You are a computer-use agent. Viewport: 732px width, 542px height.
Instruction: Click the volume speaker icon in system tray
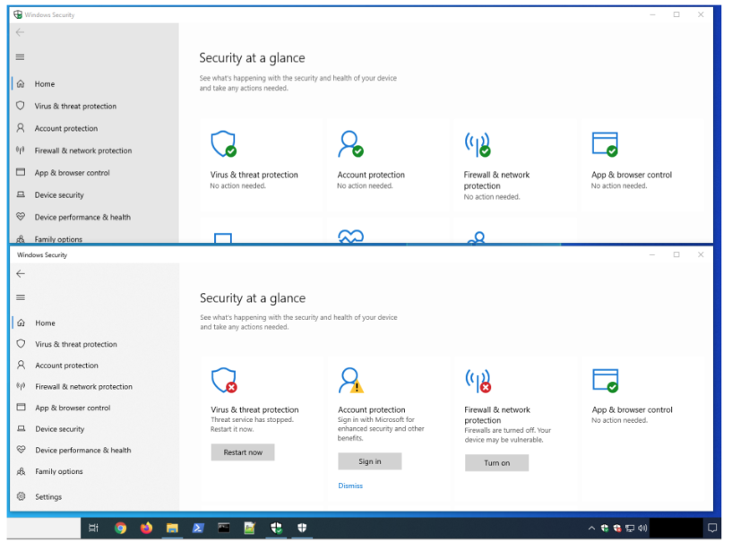642,528
